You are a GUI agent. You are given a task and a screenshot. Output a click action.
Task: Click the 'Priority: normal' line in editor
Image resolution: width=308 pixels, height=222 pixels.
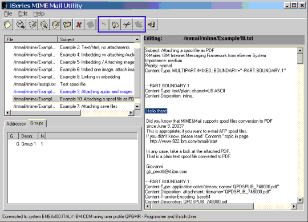coord(159,66)
